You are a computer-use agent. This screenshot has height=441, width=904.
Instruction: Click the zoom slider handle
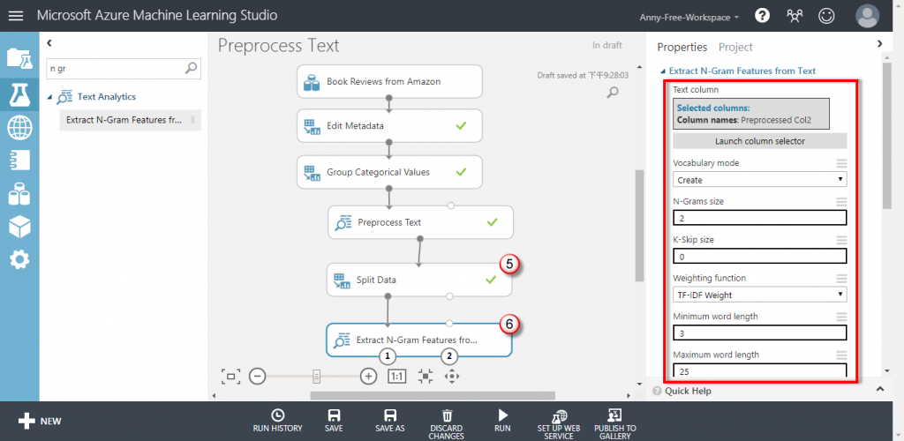tap(316, 377)
